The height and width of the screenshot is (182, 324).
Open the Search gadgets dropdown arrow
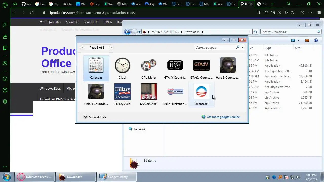(x=242, y=47)
